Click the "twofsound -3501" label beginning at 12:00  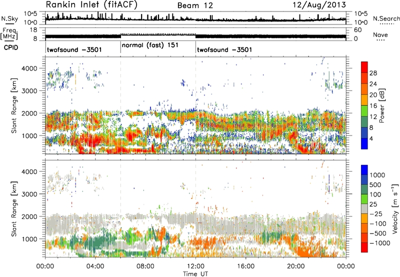pyautogui.click(x=224, y=49)
